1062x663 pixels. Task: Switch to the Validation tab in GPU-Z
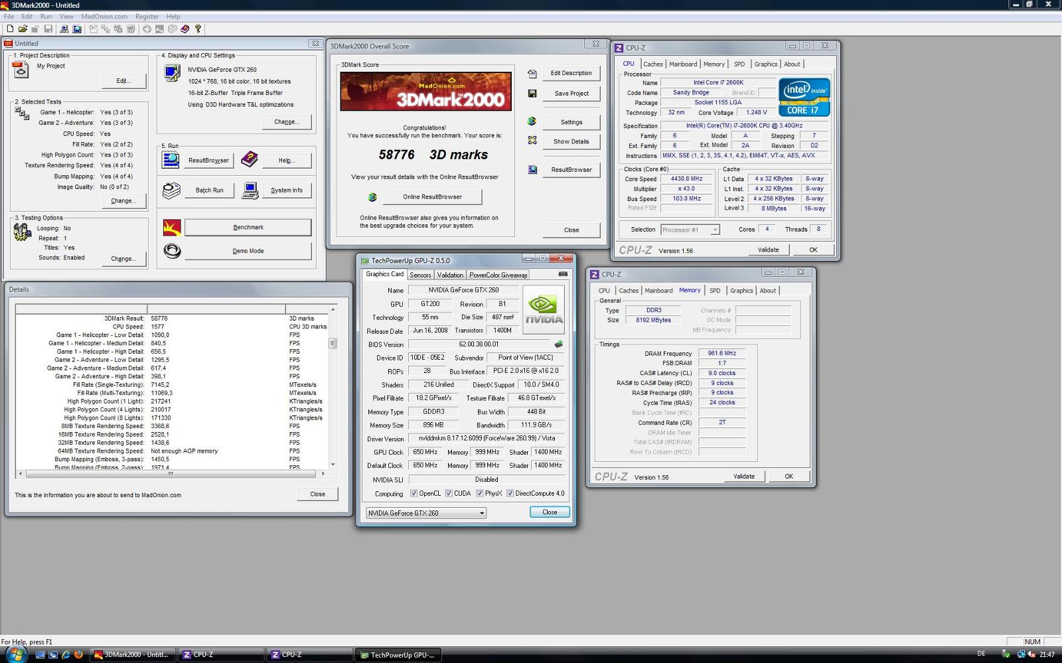(x=450, y=275)
